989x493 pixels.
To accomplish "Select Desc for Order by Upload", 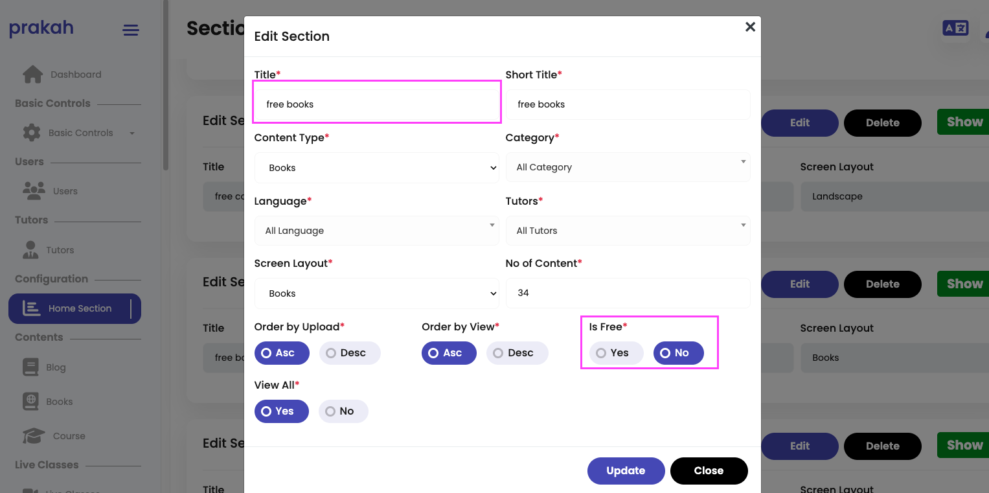I will tap(349, 353).
